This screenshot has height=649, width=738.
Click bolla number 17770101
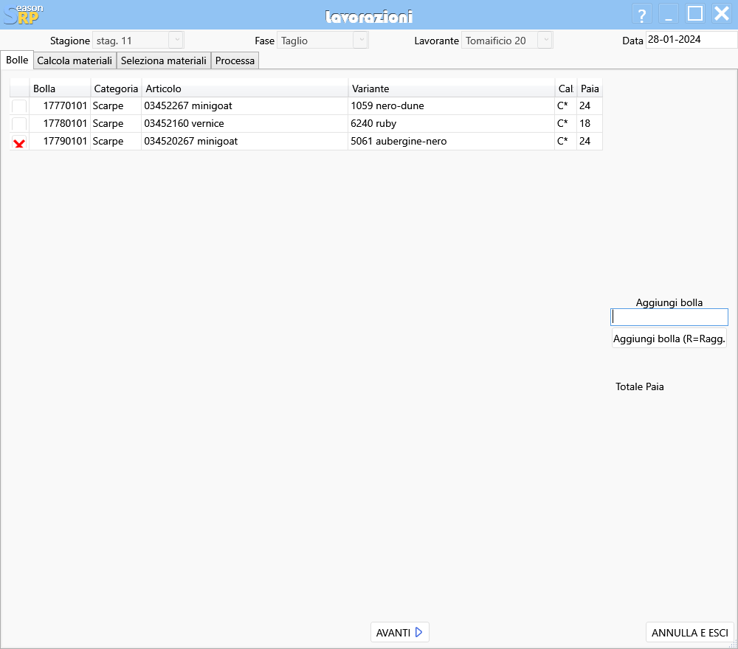point(65,105)
